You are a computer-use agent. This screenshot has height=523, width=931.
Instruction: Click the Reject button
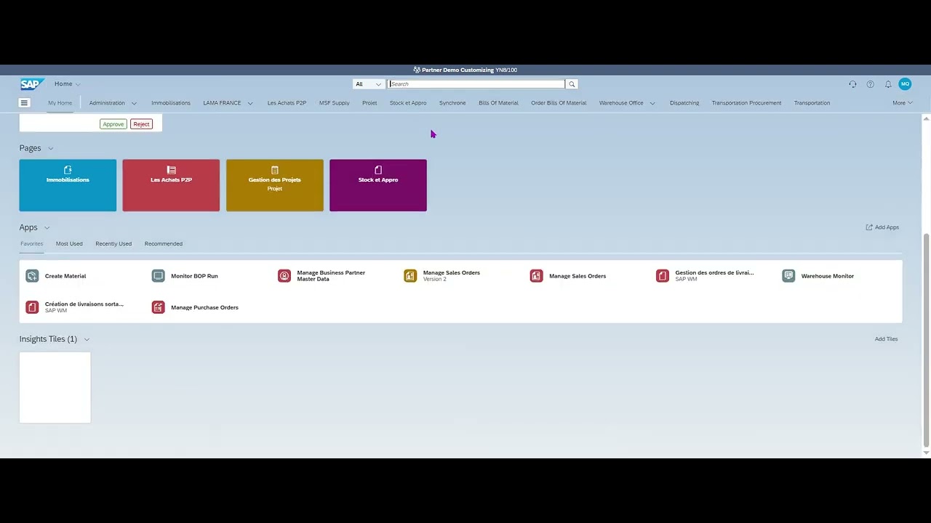coord(141,124)
